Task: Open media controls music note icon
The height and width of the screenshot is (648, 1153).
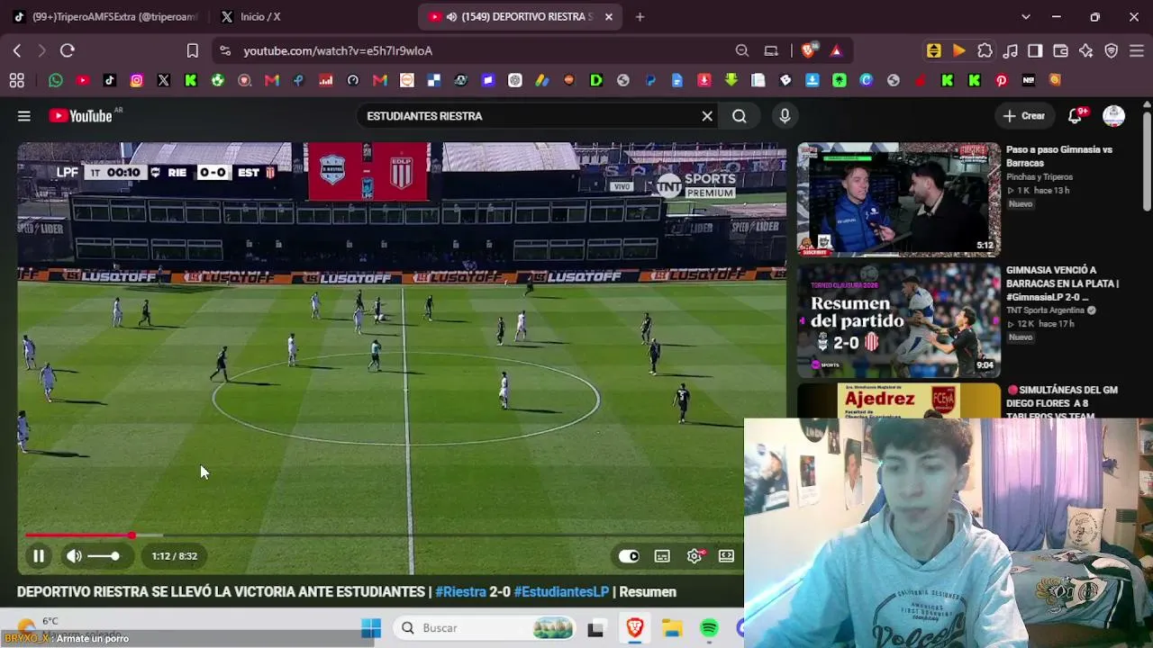Action: [x=1011, y=51]
